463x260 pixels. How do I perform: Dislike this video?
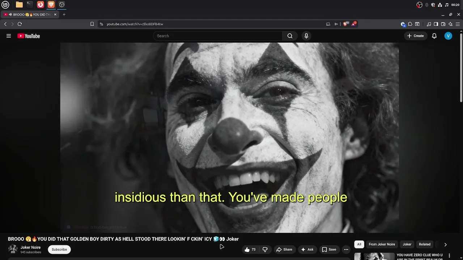(x=265, y=250)
